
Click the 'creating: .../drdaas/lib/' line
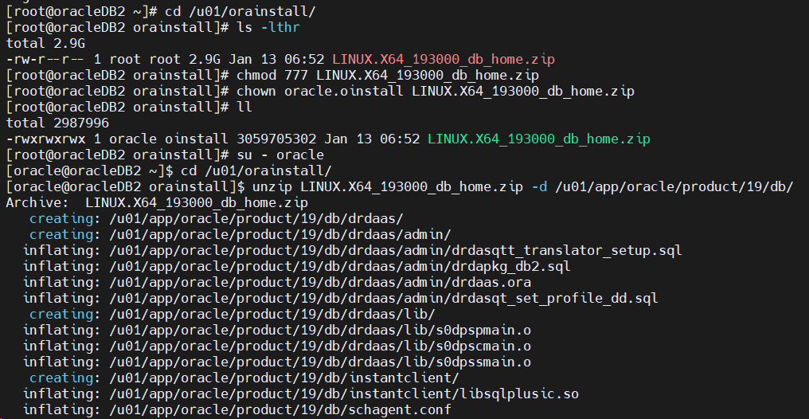[x=233, y=314]
